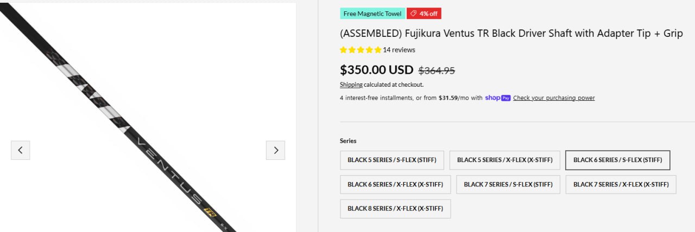Image resolution: width=695 pixels, height=232 pixels.
Task: Pick Black 7 Series X-Flex (X-Stiff)
Action: [621, 184]
